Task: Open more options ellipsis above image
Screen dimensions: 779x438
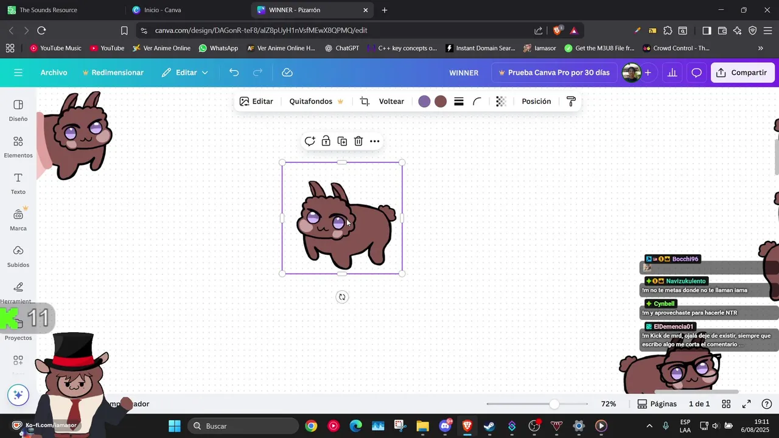Action: tap(375, 141)
